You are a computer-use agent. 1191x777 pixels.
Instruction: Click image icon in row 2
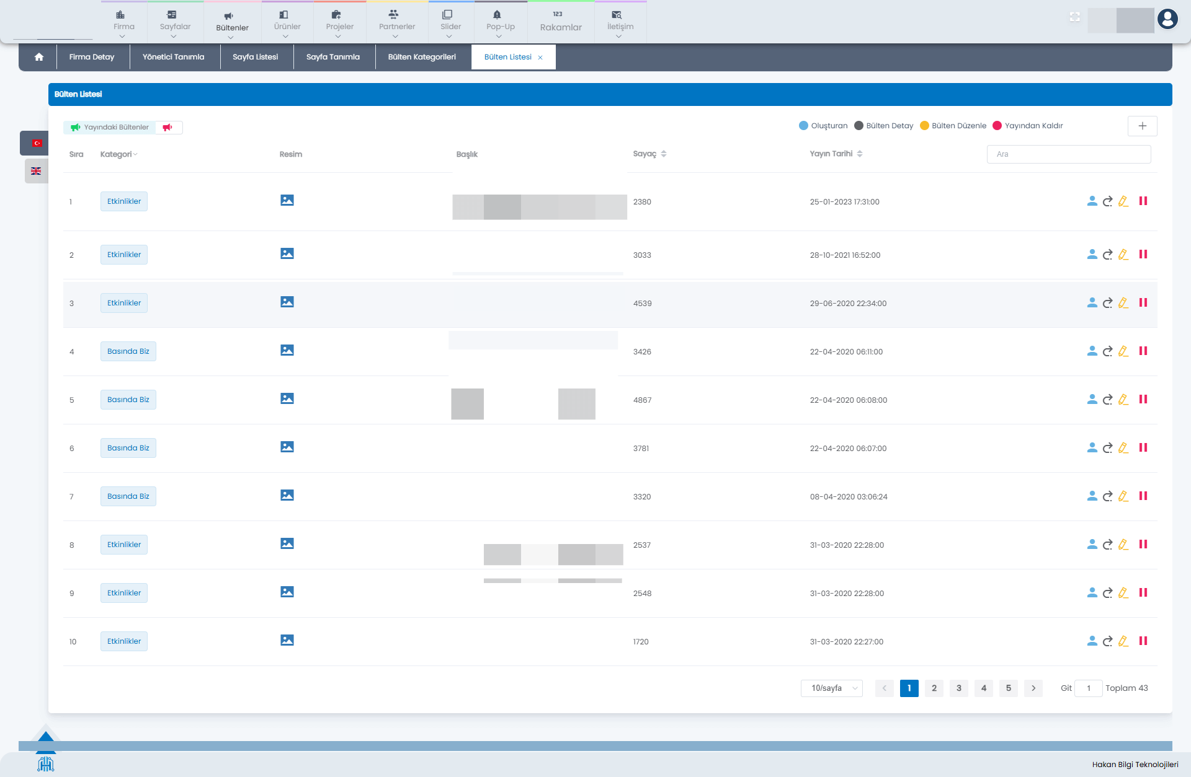(x=287, y=254)
